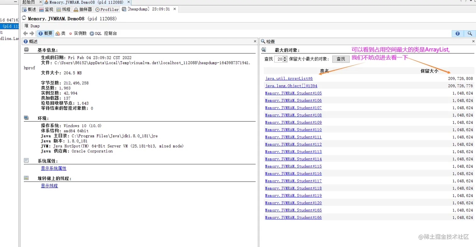Select the highlighted pid 11 sidebar entry
Viewport: 476px width, 247px height.
coord(9,26)
